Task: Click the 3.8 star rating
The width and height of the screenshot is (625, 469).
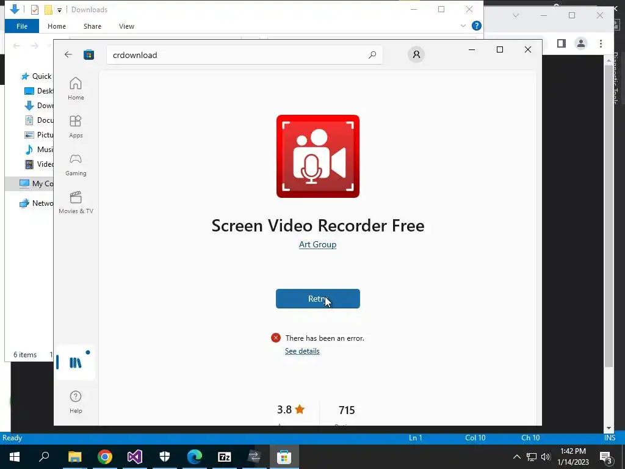Action: click(x=291, y=410)
